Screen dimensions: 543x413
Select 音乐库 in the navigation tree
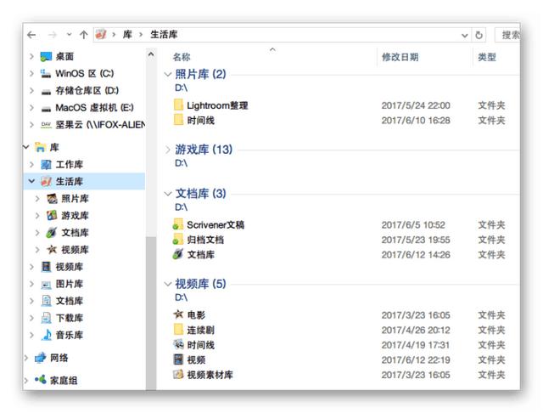[69, 335]
